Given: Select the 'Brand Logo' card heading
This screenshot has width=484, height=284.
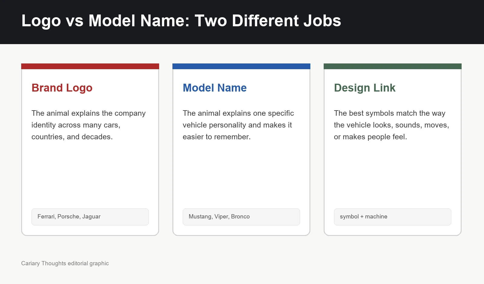Looking at the screenshot, I should click(62, 88).
